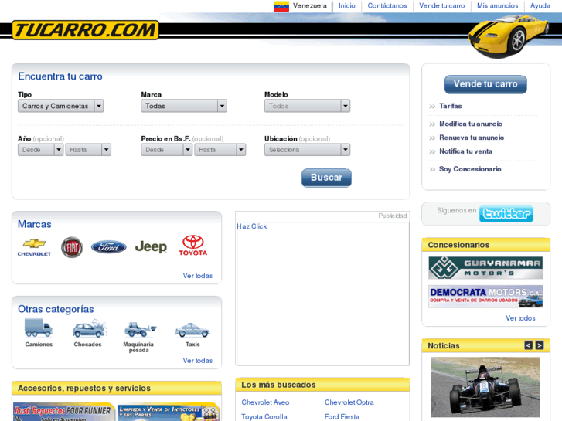562x421 pixels.
Task: Open Soy Concesionario link
Action: [470, 169]
